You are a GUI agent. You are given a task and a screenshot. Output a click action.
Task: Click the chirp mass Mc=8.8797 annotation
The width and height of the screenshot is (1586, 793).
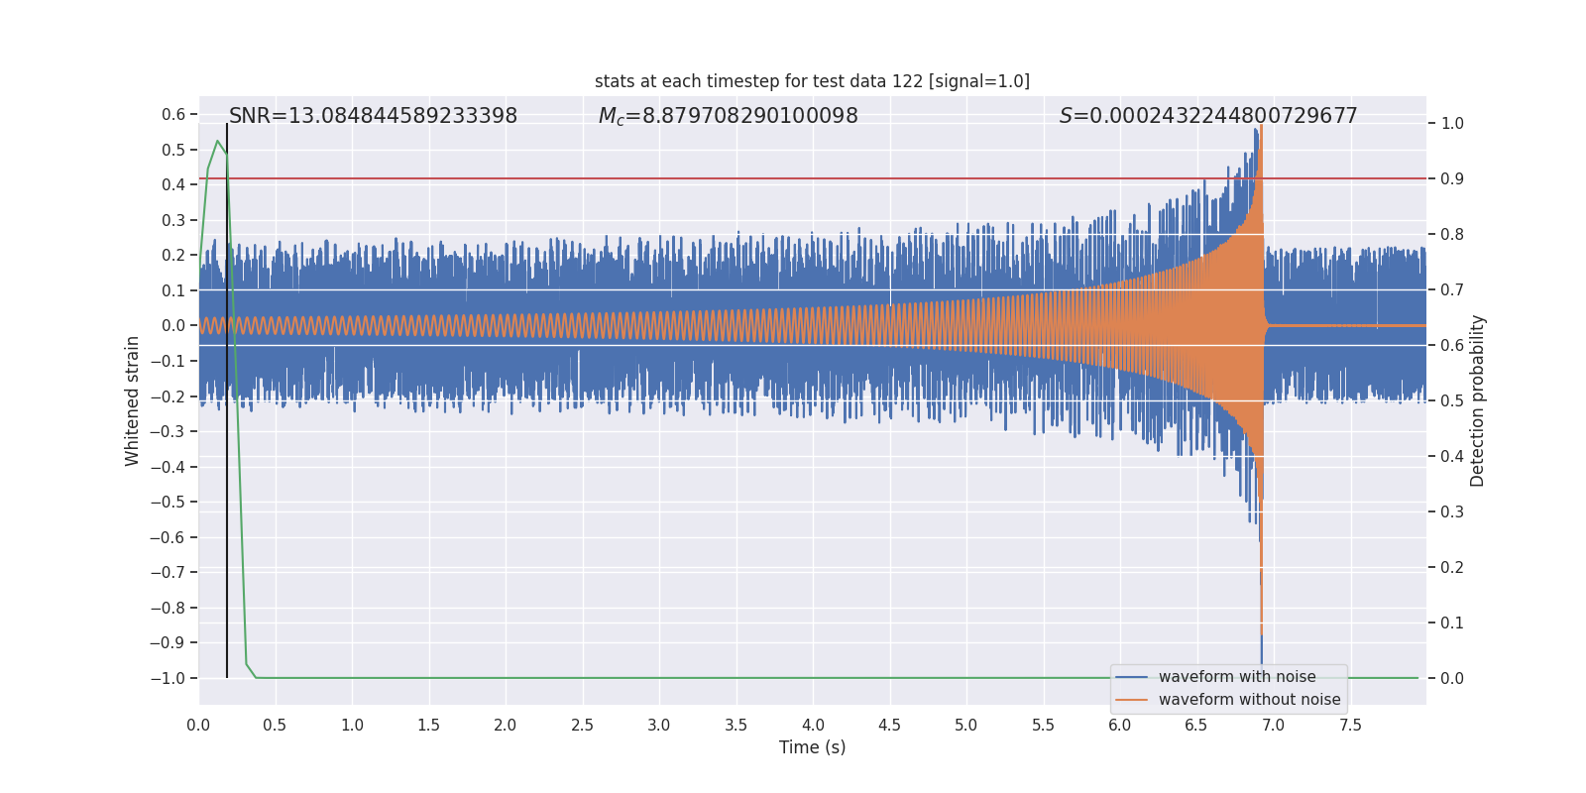point(729,116)
